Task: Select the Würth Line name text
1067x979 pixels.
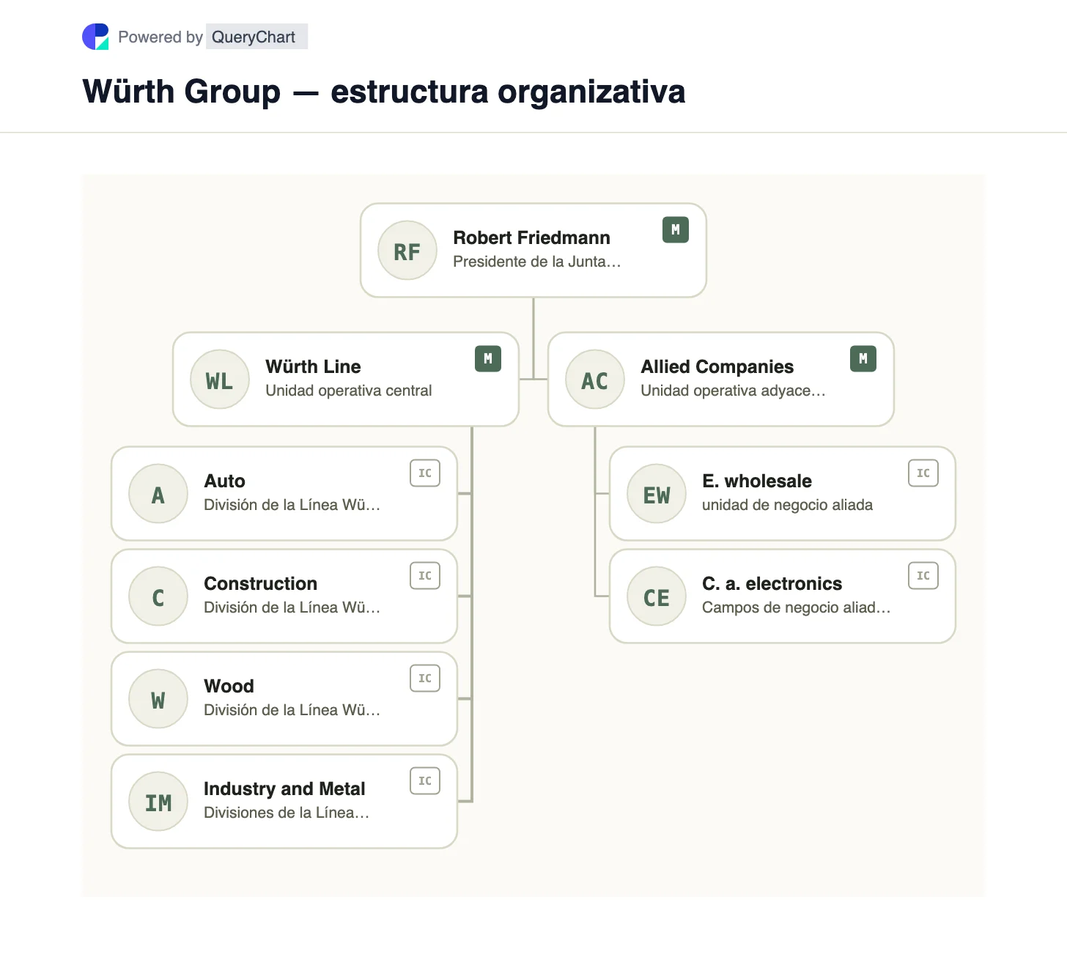Action: [x=313, y=366]
